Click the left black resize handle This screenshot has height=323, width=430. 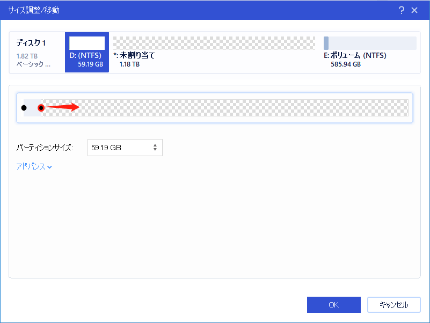(24, 108)
